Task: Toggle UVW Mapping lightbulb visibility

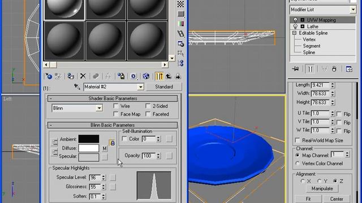Action: click(295, 20)
